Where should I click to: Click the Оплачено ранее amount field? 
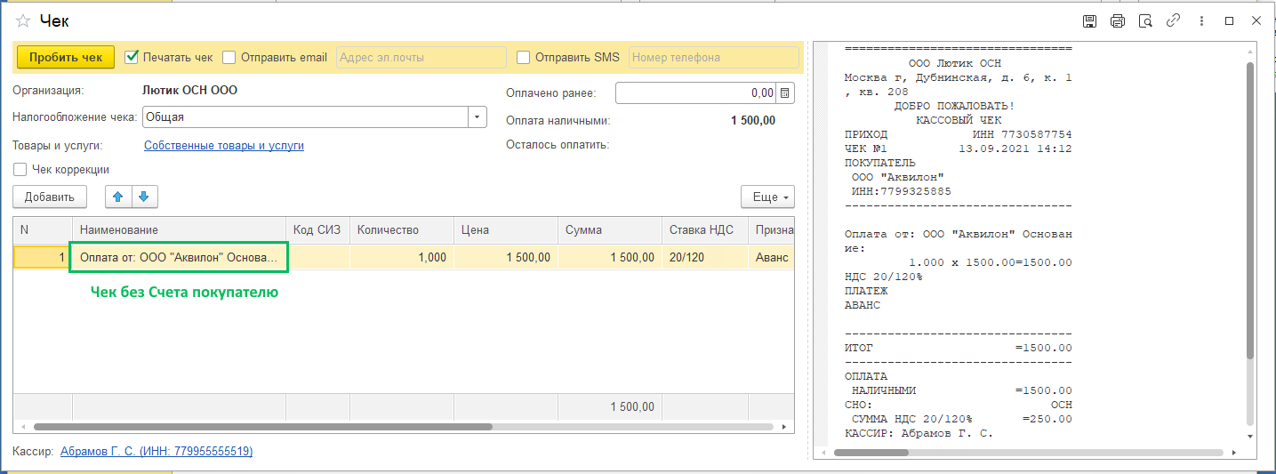click(696, 92)
